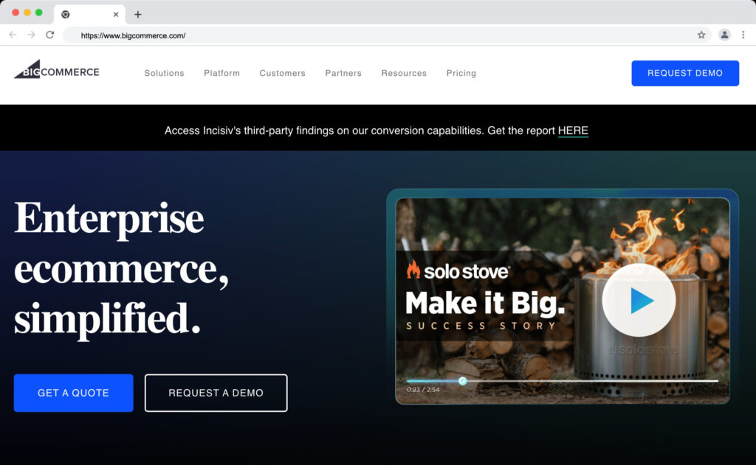Click the Solo Stove video thumbnail logo
This screenshot has width=756, height=465.
click(x=458, y=270)
